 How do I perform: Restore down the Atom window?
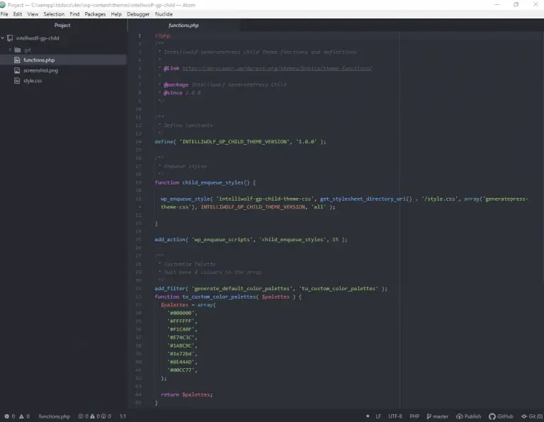coord(516,5)
